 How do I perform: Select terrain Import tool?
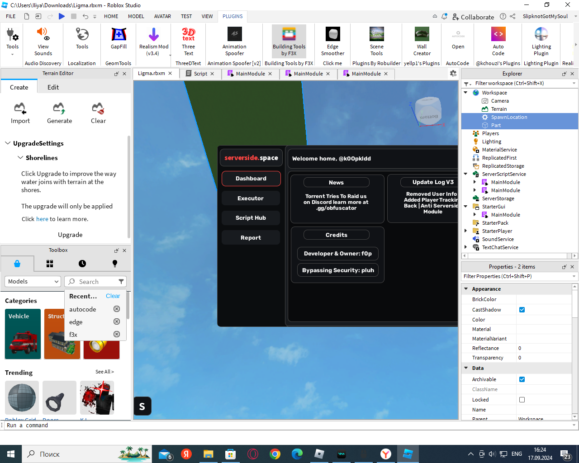pos(20,113)
